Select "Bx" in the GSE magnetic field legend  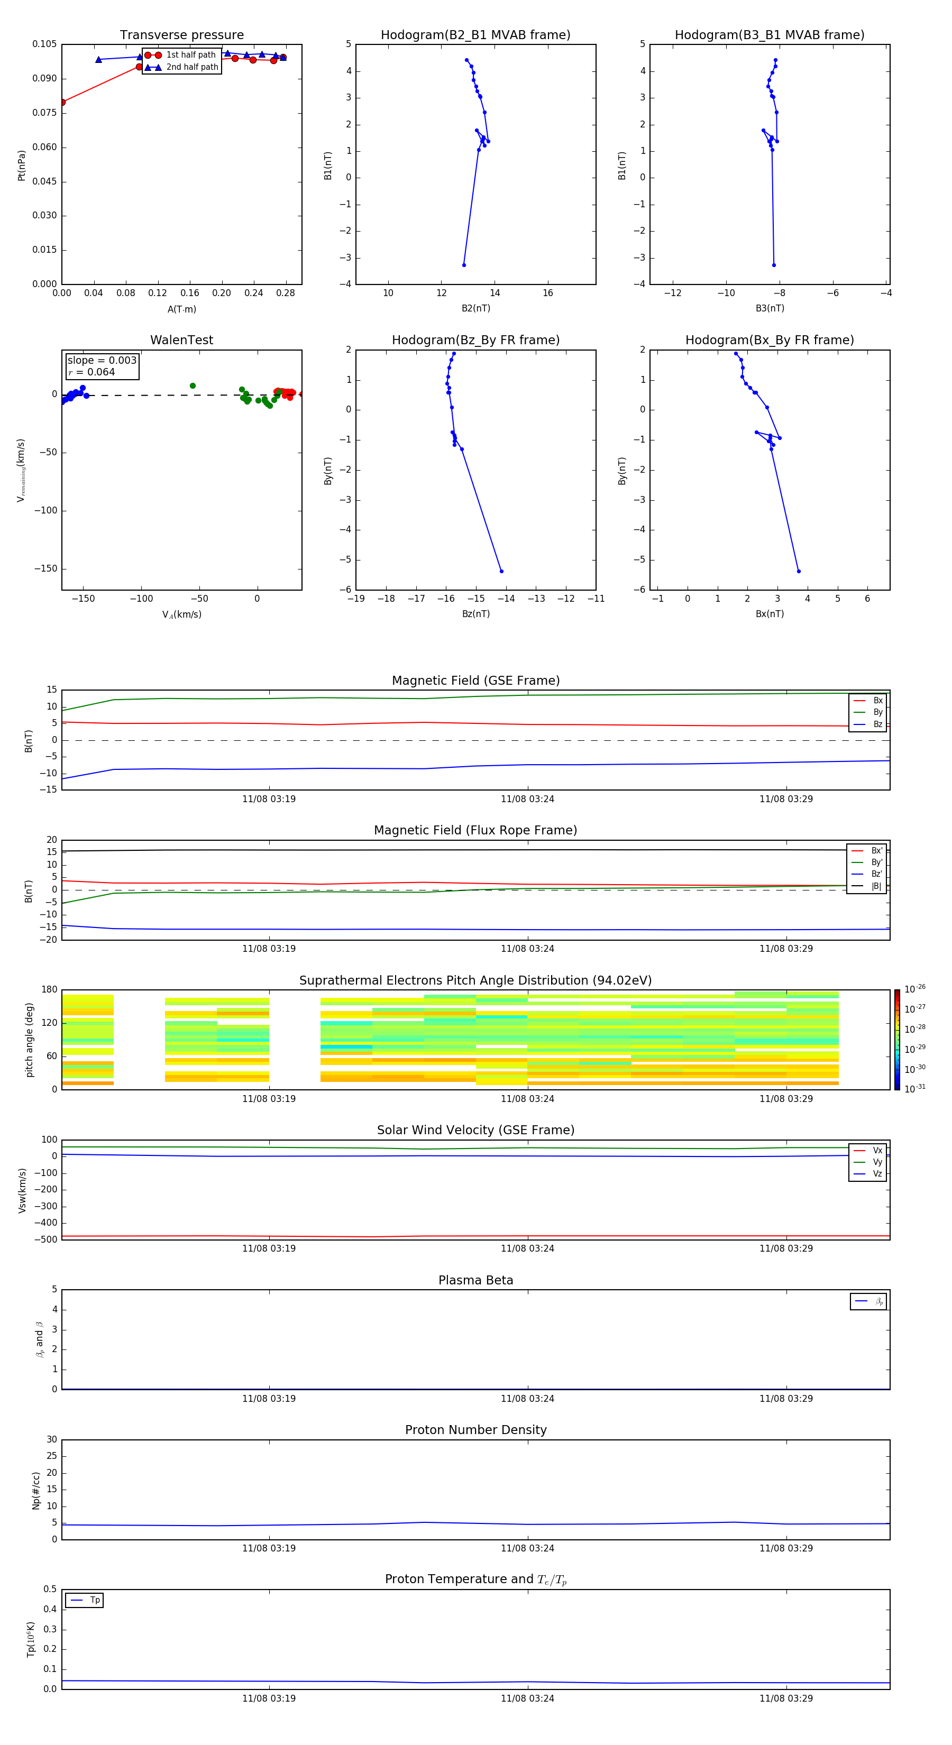tap(868, 701)
